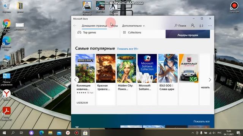
Task: Show next popular games with right arrow
Action: click(210, 80)
